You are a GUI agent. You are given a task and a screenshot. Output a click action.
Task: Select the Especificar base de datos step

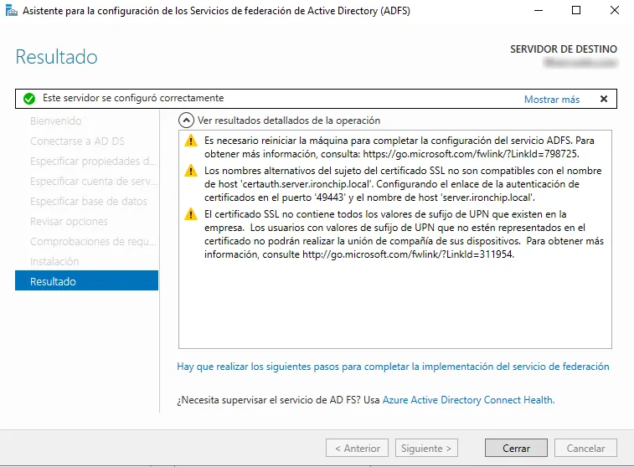click(x=89, y=201)
